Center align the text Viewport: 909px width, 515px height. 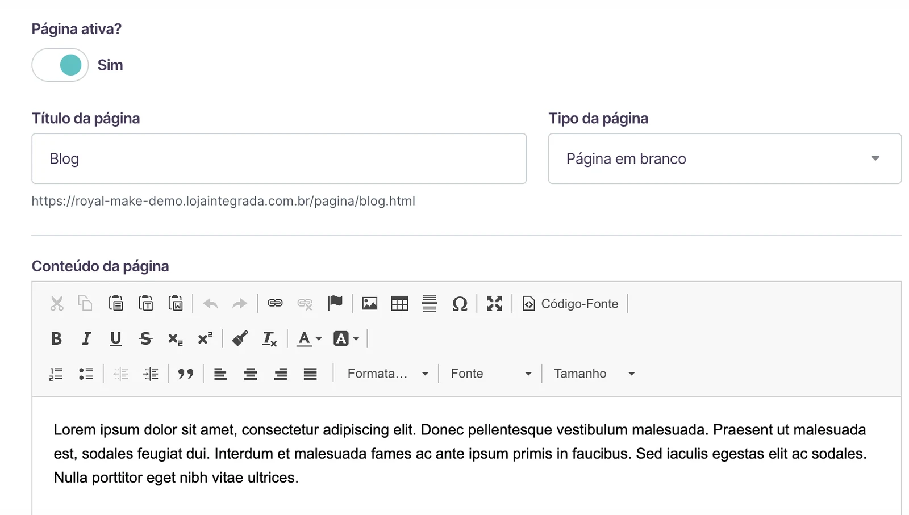click(251, 374)
